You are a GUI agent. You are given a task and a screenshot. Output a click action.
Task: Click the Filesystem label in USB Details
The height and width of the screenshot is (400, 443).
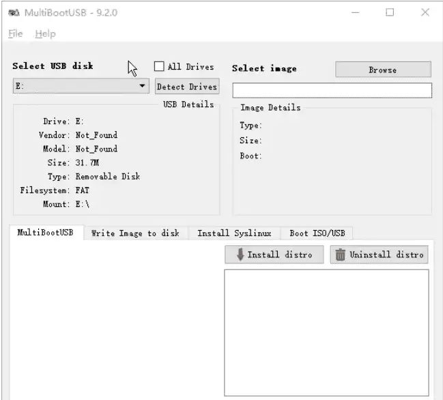tap(44, 190)
